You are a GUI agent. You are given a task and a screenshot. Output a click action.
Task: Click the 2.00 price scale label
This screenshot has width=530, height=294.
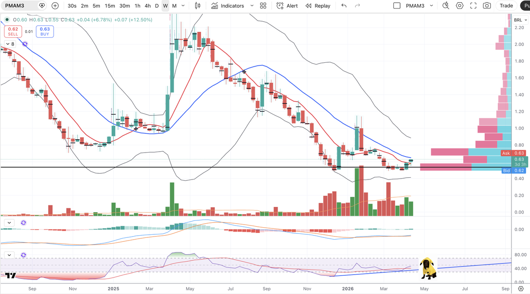pyautogui.click(x=519, y=44)
